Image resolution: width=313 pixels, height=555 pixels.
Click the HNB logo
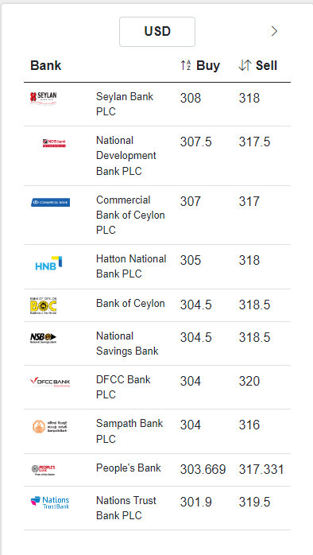pos(48,263)
